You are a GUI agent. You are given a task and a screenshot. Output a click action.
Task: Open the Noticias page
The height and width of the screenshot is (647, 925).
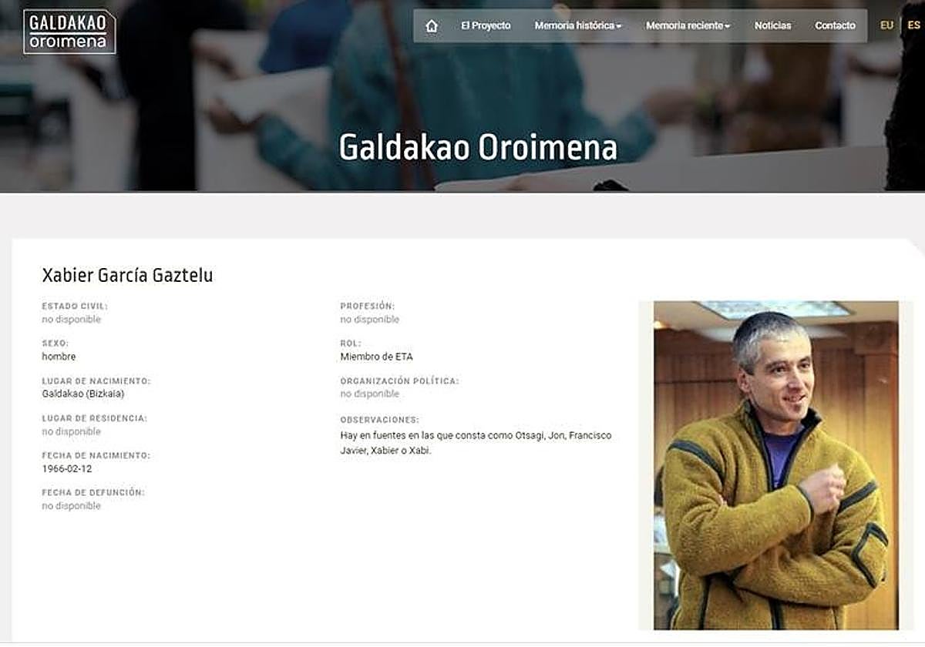coord(772,25)
